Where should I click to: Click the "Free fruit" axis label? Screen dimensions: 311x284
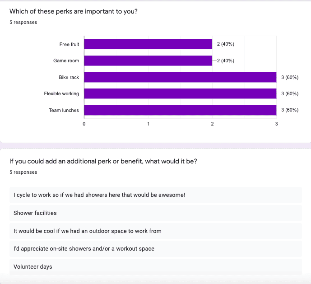[x=69, y=44]
